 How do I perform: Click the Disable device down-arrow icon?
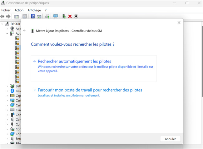tap(76, 16)
